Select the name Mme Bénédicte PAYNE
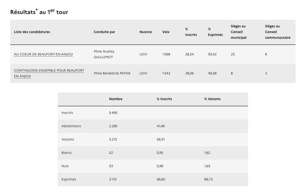 pyautogui.click(x=112, y=73)
